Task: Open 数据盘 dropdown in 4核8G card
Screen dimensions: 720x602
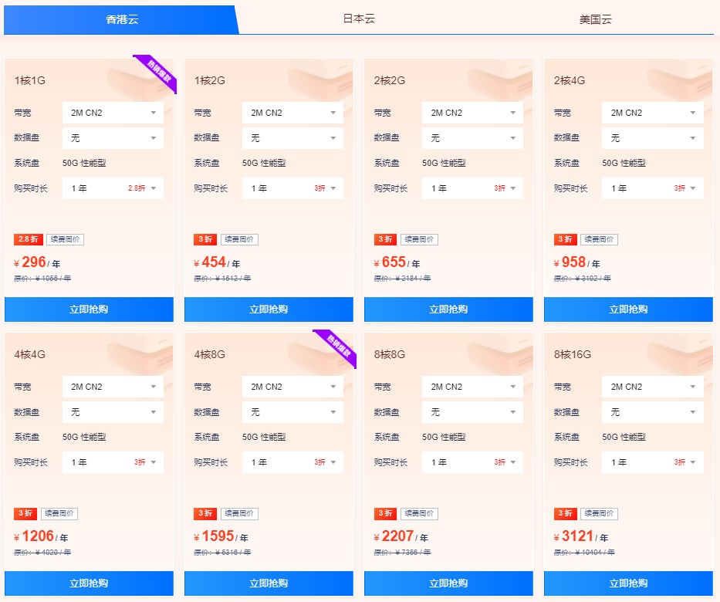Action: (x=292, y=412)
